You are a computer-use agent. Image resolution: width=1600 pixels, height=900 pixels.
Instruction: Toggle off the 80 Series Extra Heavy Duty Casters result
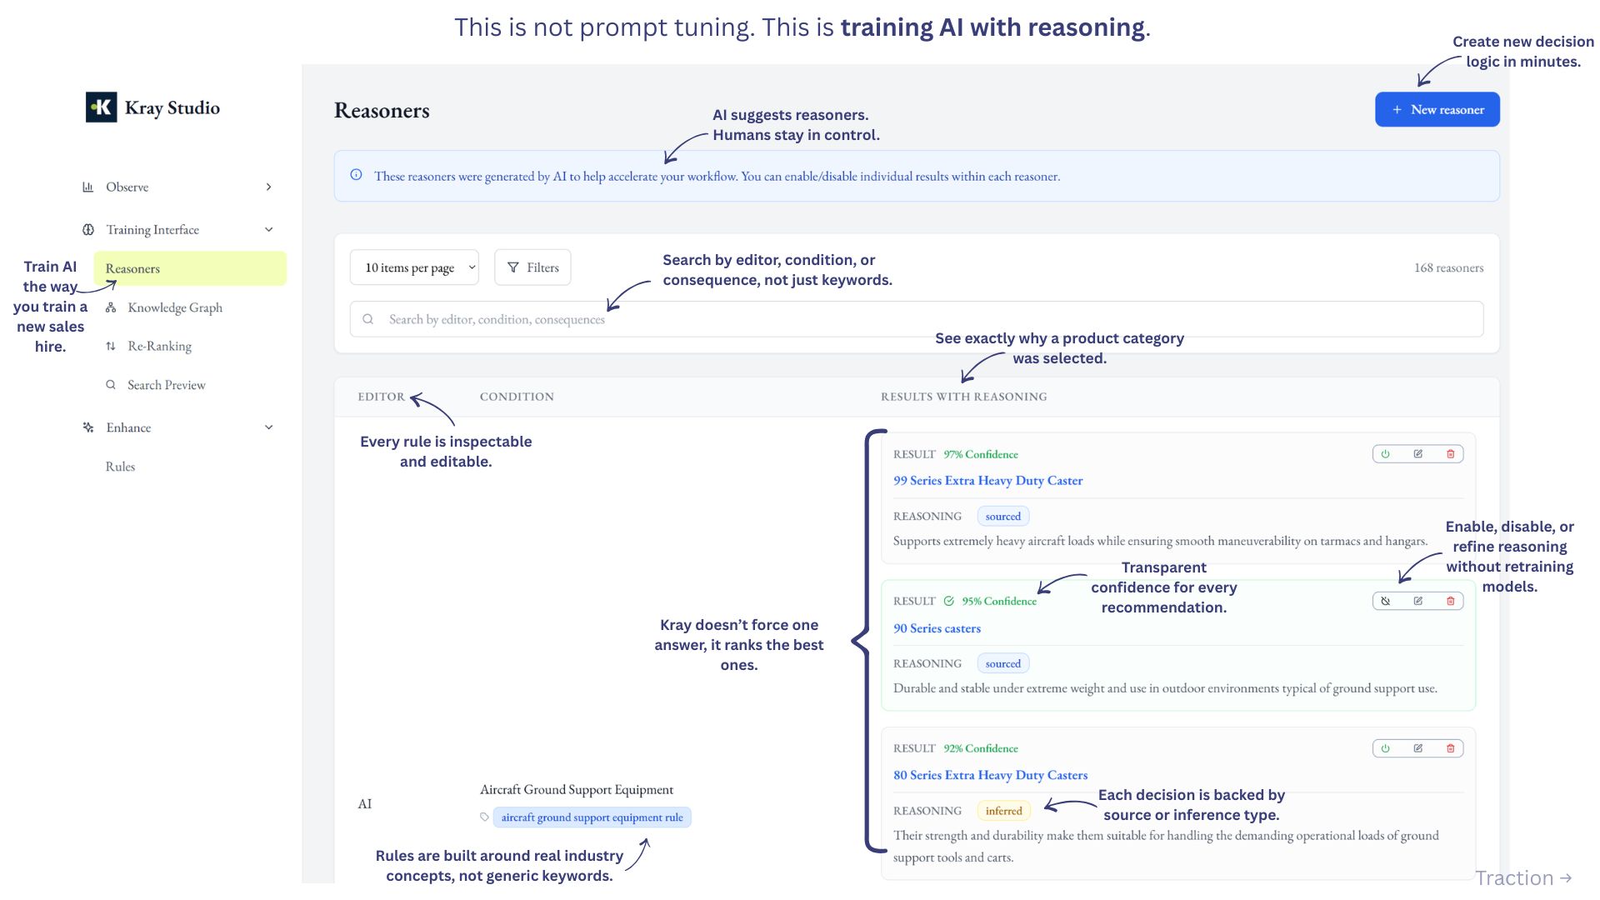pyautogui.click(x=1385, y=747)
